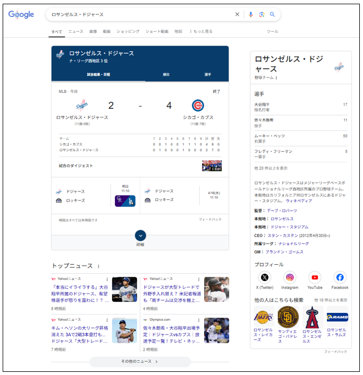Open the ドジャースが大型トレードで news article
Screen dimensions: 363x375
click(172, 293)
